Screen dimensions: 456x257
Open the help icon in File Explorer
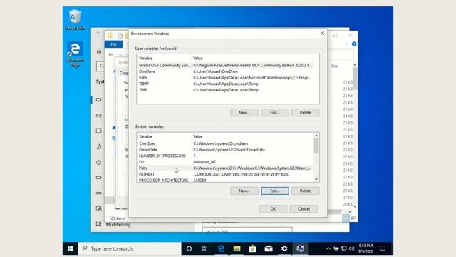[x=354, y=44]
